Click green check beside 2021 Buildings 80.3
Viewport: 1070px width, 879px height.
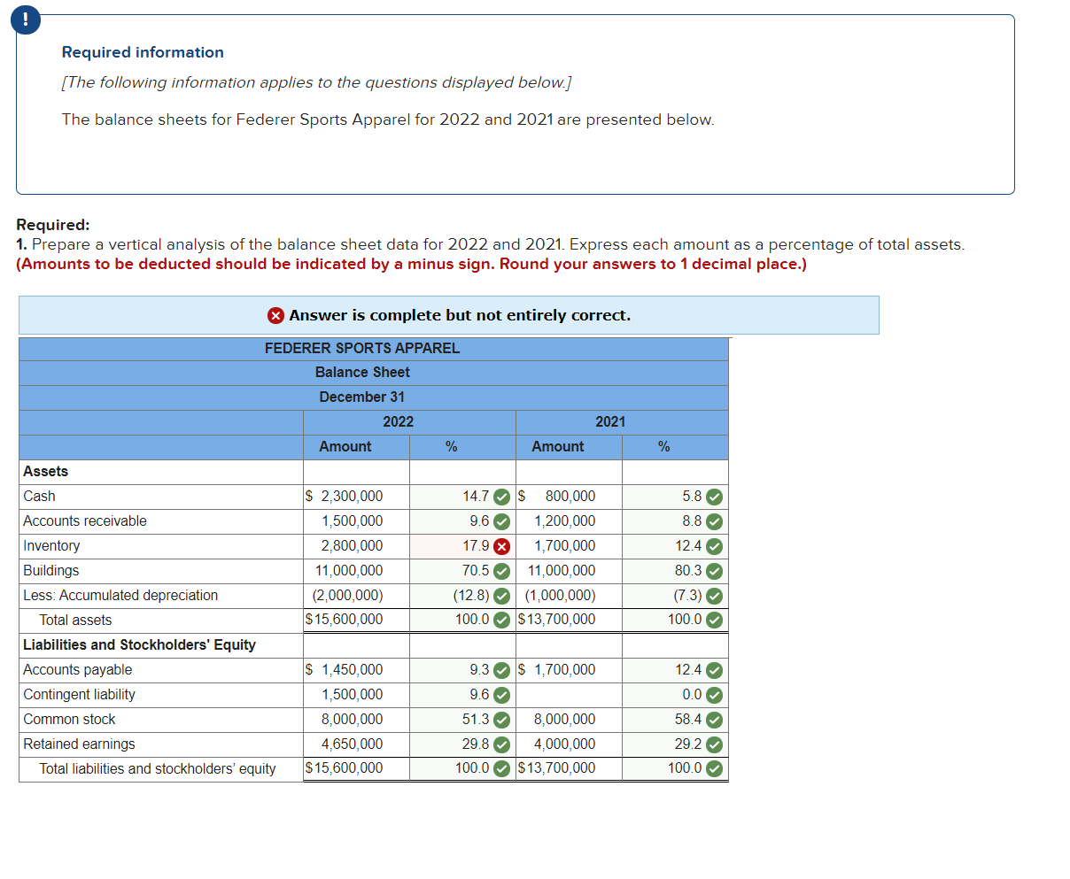click(714, 571)
